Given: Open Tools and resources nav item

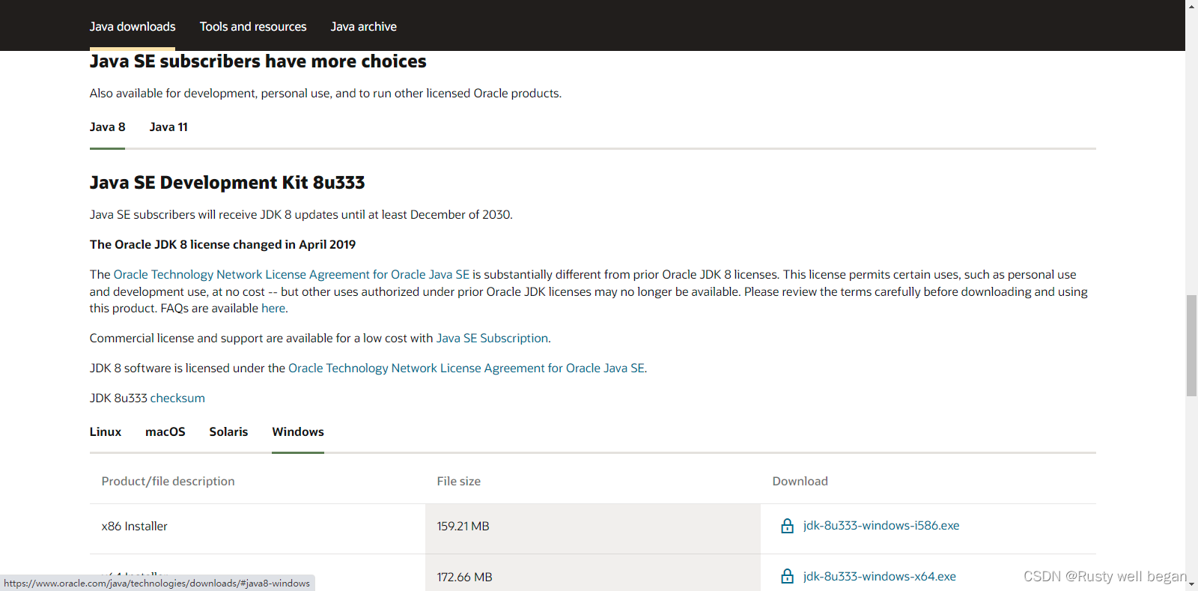Looking at the screenshot, I should 253,26.
